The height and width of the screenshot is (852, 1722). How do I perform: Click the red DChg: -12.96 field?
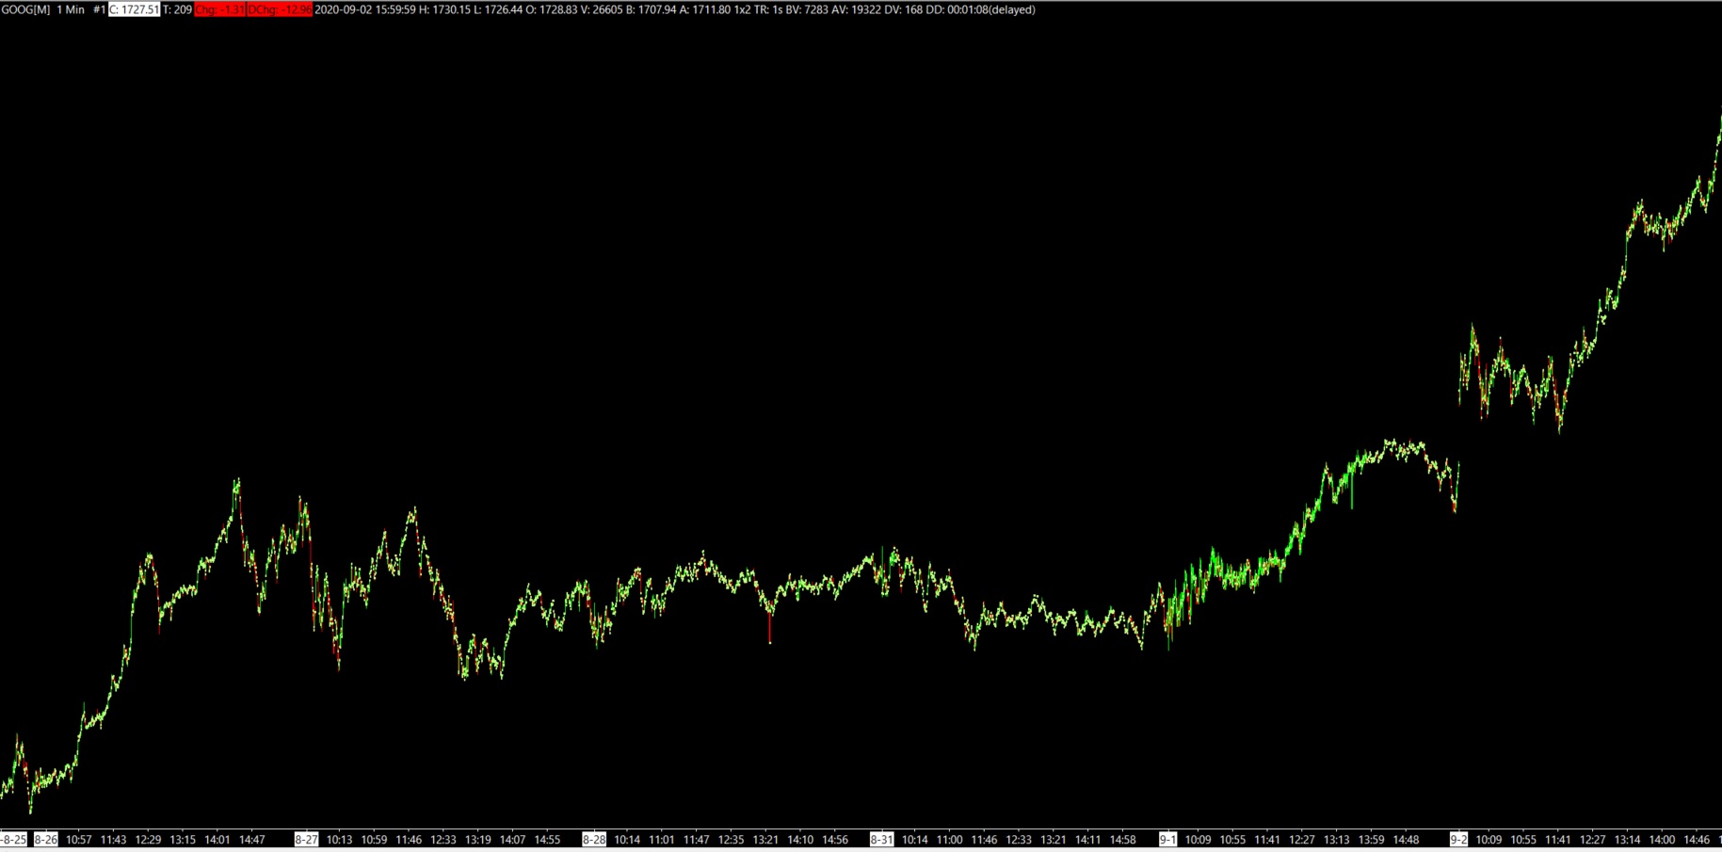tap(280, 9)
